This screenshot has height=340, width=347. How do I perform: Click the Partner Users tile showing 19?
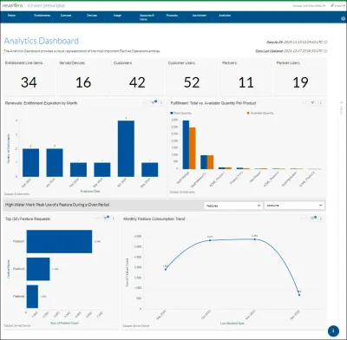[x=300, y=77]
